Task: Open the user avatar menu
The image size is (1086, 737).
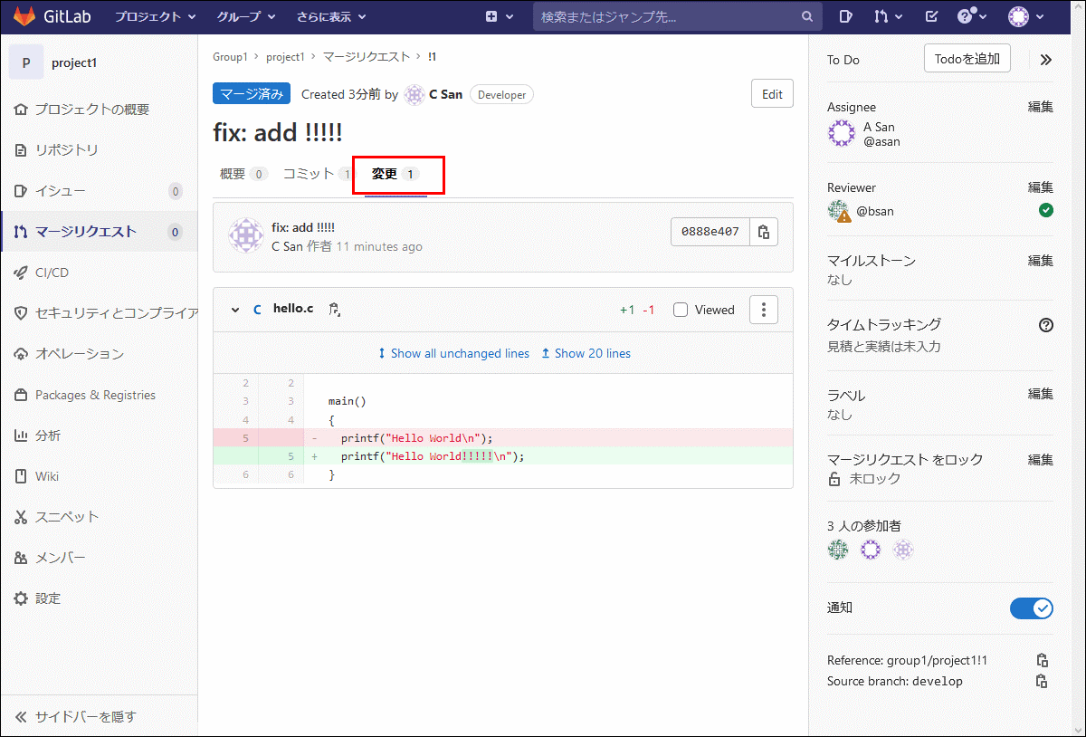Action: (1026, 16)
